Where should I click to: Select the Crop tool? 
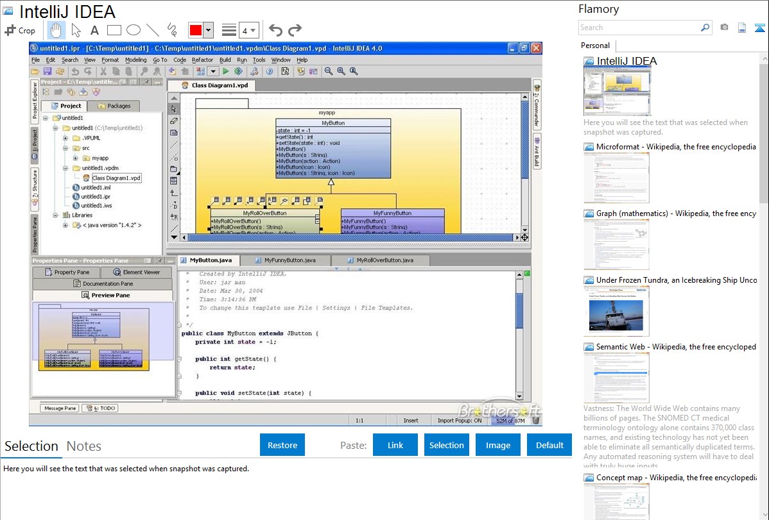20,30
